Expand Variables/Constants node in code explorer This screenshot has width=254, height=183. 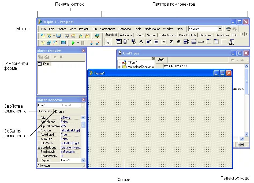[x=119, y=67]
